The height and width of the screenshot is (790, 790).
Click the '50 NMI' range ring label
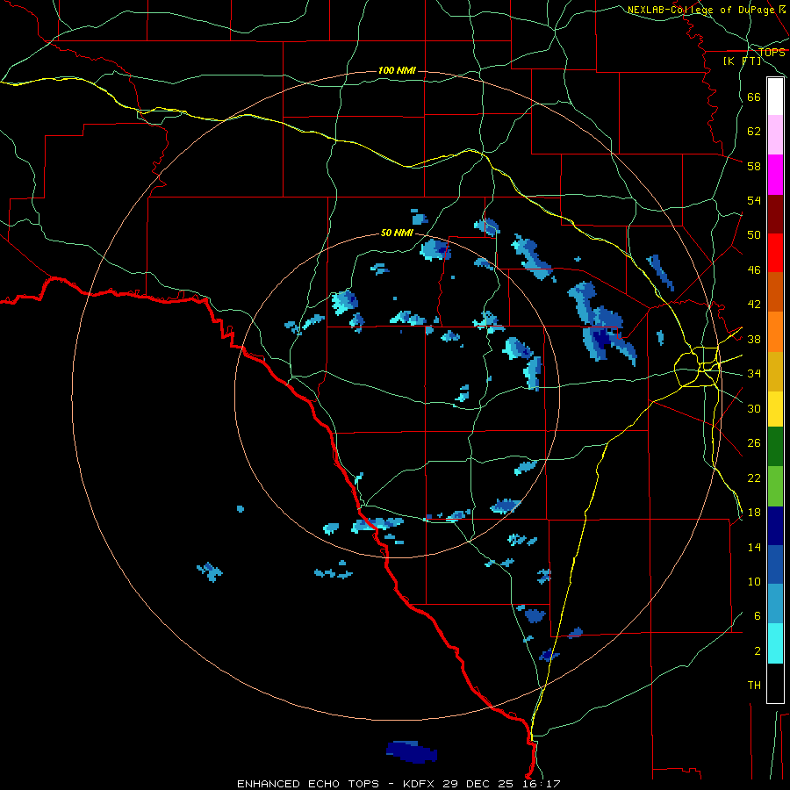(x=397, y=233)
